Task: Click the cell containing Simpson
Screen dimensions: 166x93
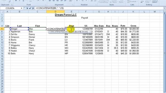Action: [19, 37]
